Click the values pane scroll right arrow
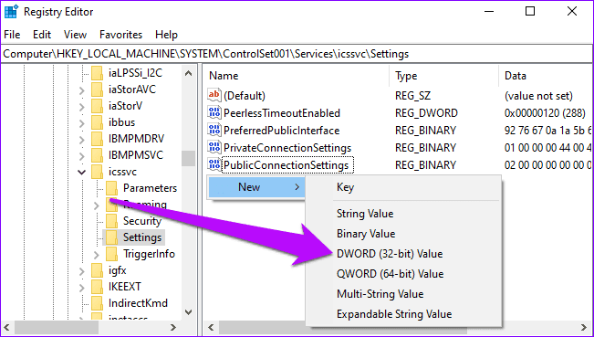Screen dimensions: 594x337 (584, 327)
